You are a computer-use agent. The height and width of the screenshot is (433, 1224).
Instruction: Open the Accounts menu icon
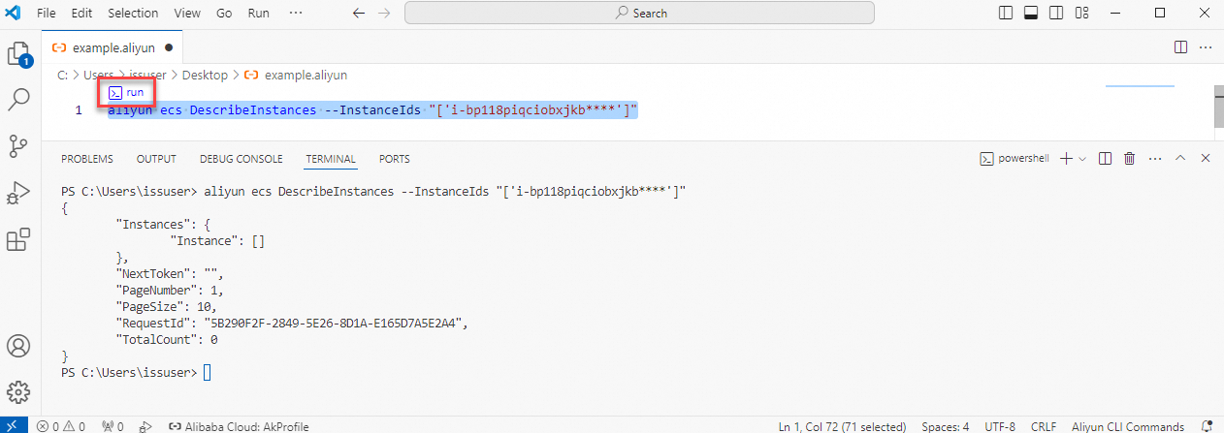(18, 346)
